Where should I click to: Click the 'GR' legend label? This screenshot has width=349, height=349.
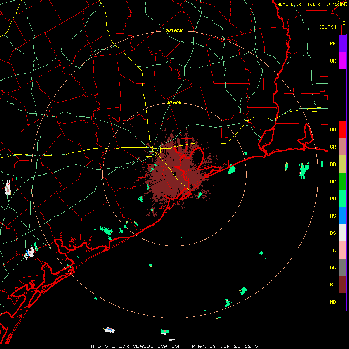tap(333, 147)
